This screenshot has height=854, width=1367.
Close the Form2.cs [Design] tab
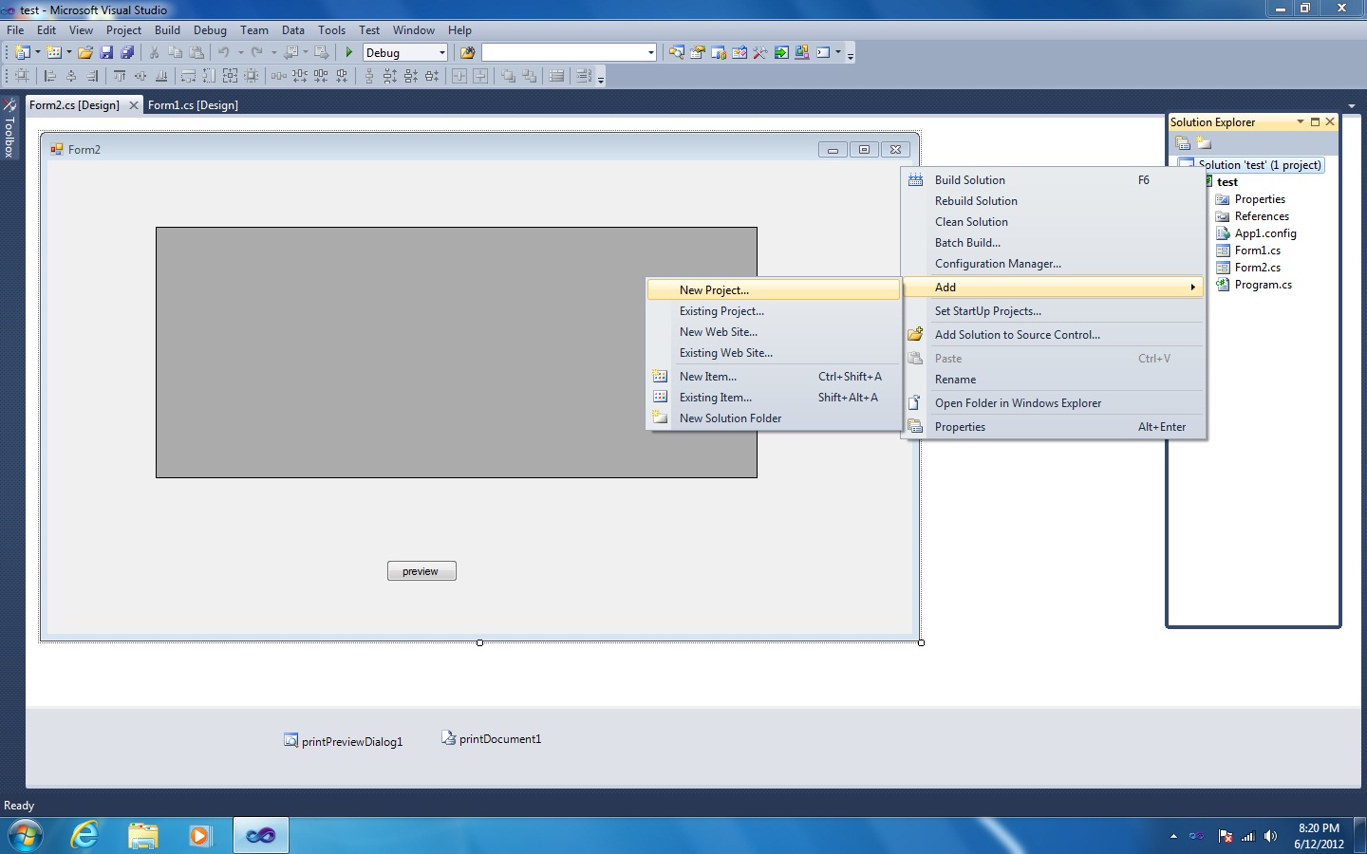pyautogui.click(x=134, y=105)
